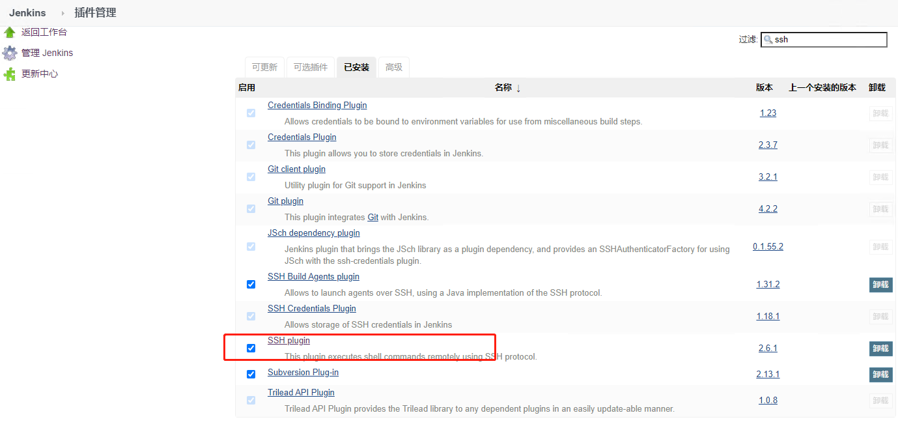Viewport: 898px width, 441px height.
Task: Open the SSH Build Agents plugin link
Action: click(313, 276)
